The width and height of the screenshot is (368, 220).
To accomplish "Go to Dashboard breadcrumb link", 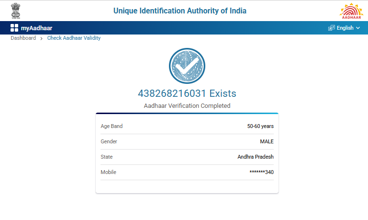I will (23, 38).
